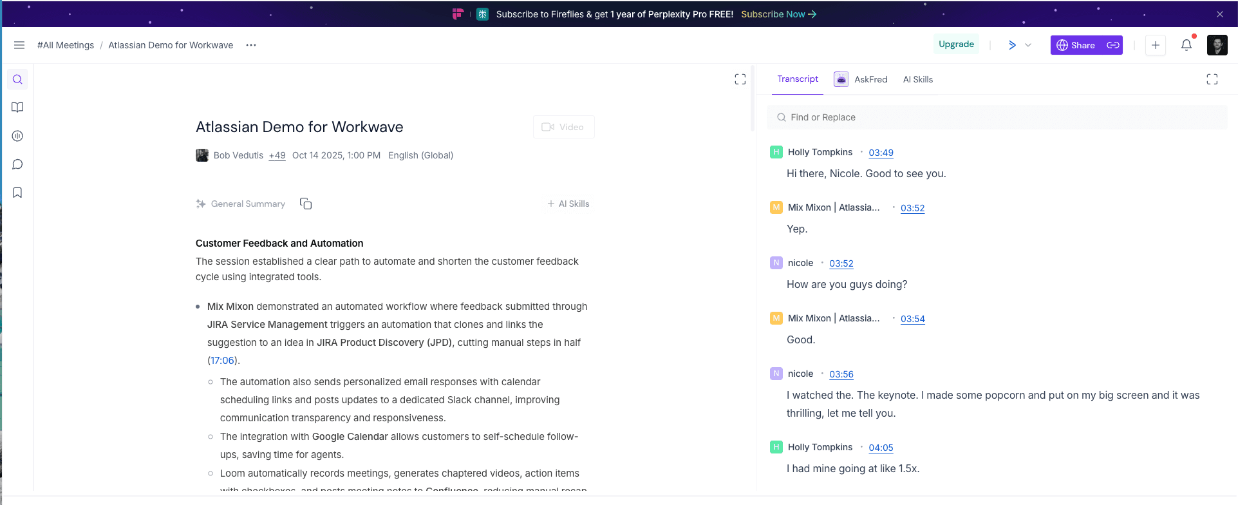1238x505 pixels.
Task: Jump to transcript timestamp 03:49
Action: 881,153
